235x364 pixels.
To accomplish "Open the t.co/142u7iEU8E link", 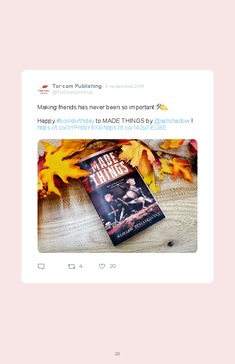I will 135,128.
